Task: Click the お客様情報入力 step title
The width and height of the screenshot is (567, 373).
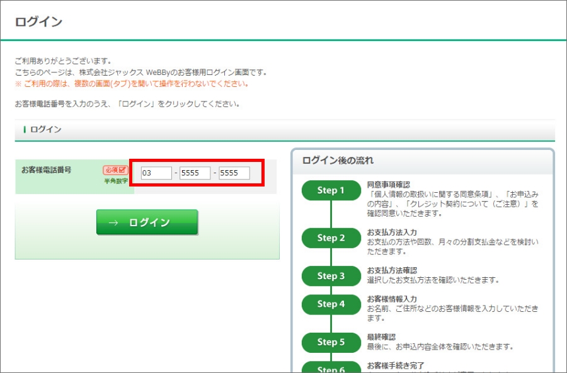Action: tap(392, 299)
